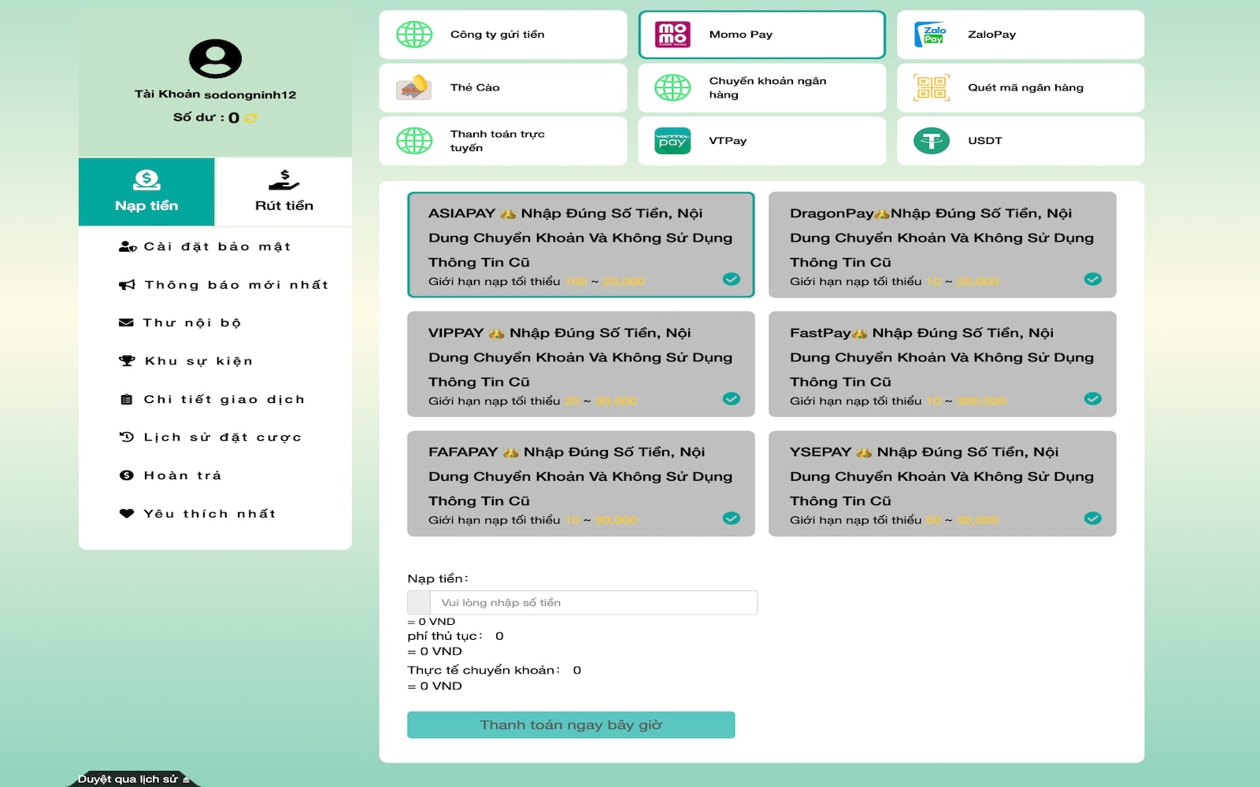Open Thông báo mới nhất notifications

(224, 285)
